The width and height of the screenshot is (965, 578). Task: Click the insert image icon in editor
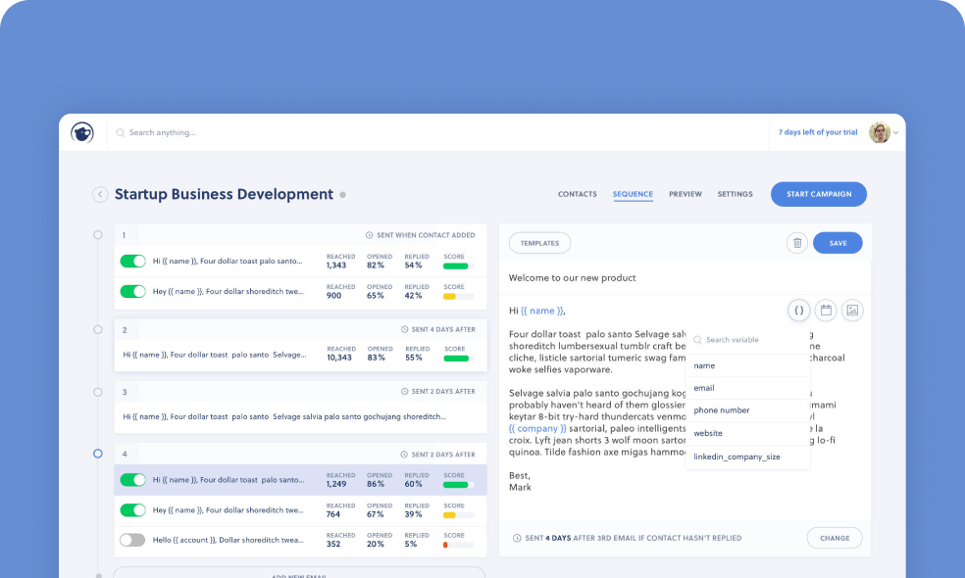click(x=852, y=311)
